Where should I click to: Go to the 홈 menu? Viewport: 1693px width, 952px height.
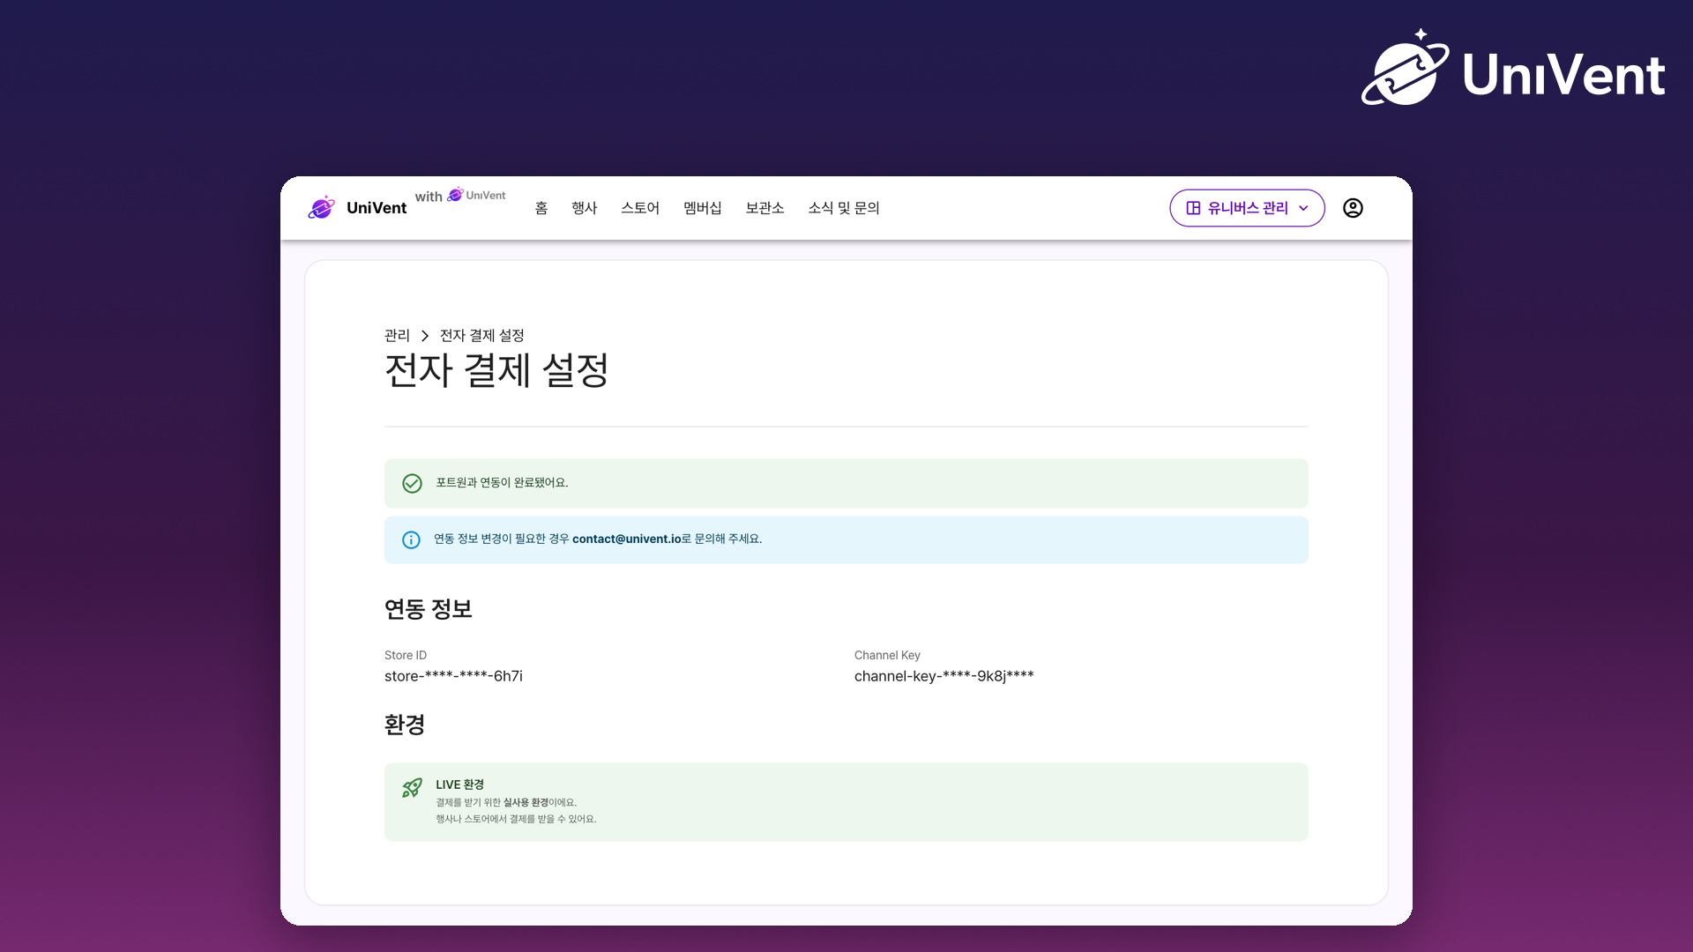coord(541,208)
